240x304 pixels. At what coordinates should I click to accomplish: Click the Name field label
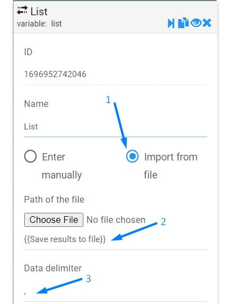point(36,104)
